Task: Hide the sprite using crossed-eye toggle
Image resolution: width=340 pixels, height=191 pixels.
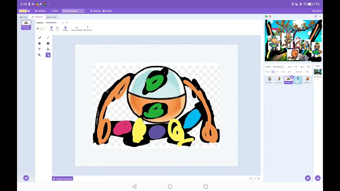Action: (x=277, y=72)
